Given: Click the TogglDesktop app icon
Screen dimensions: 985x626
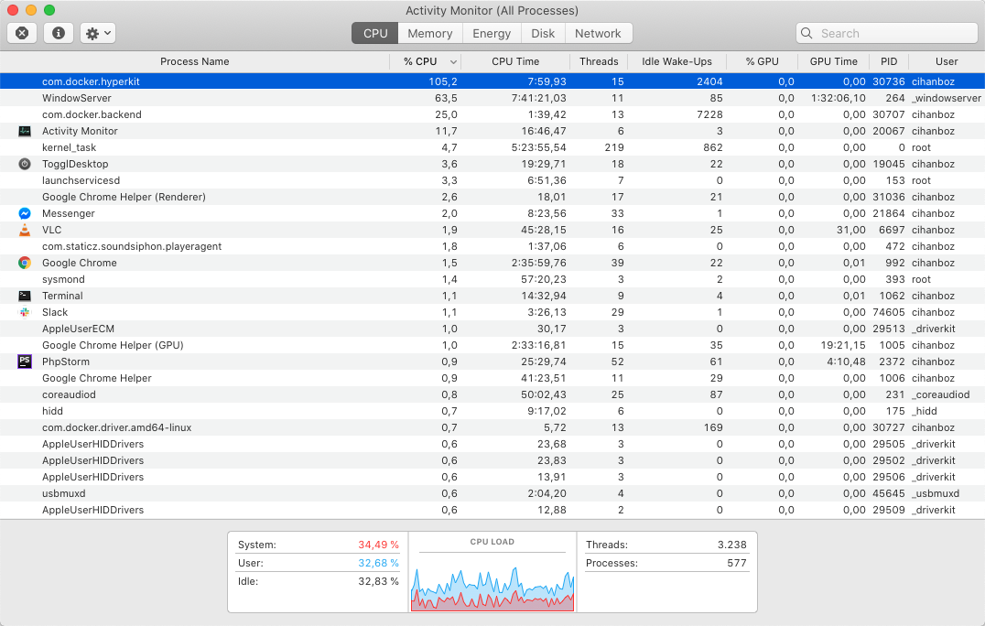Looking at the screenshot, I should [x=25, y=164].
